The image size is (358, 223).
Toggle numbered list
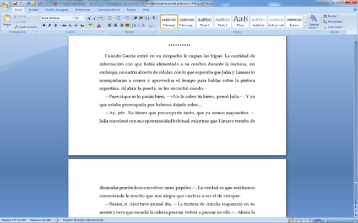coord(118,18)
